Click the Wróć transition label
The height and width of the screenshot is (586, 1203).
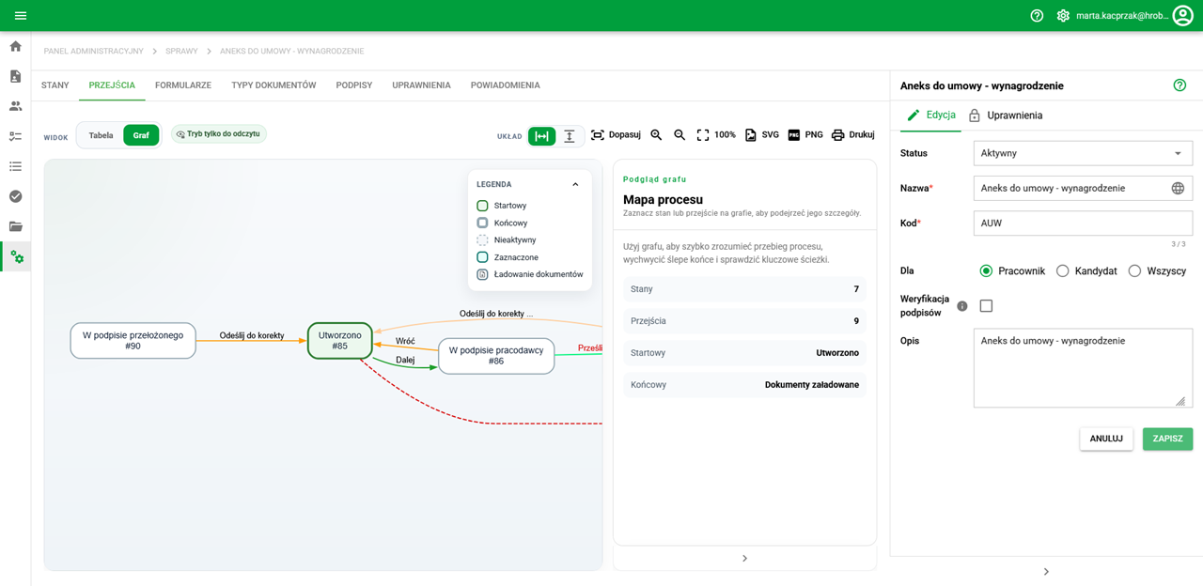click(x=405, y=341)
